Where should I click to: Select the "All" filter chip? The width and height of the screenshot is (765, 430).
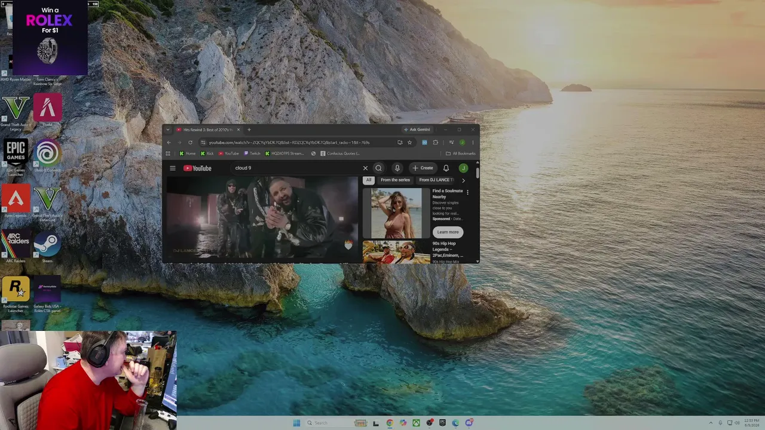point(369,180)
